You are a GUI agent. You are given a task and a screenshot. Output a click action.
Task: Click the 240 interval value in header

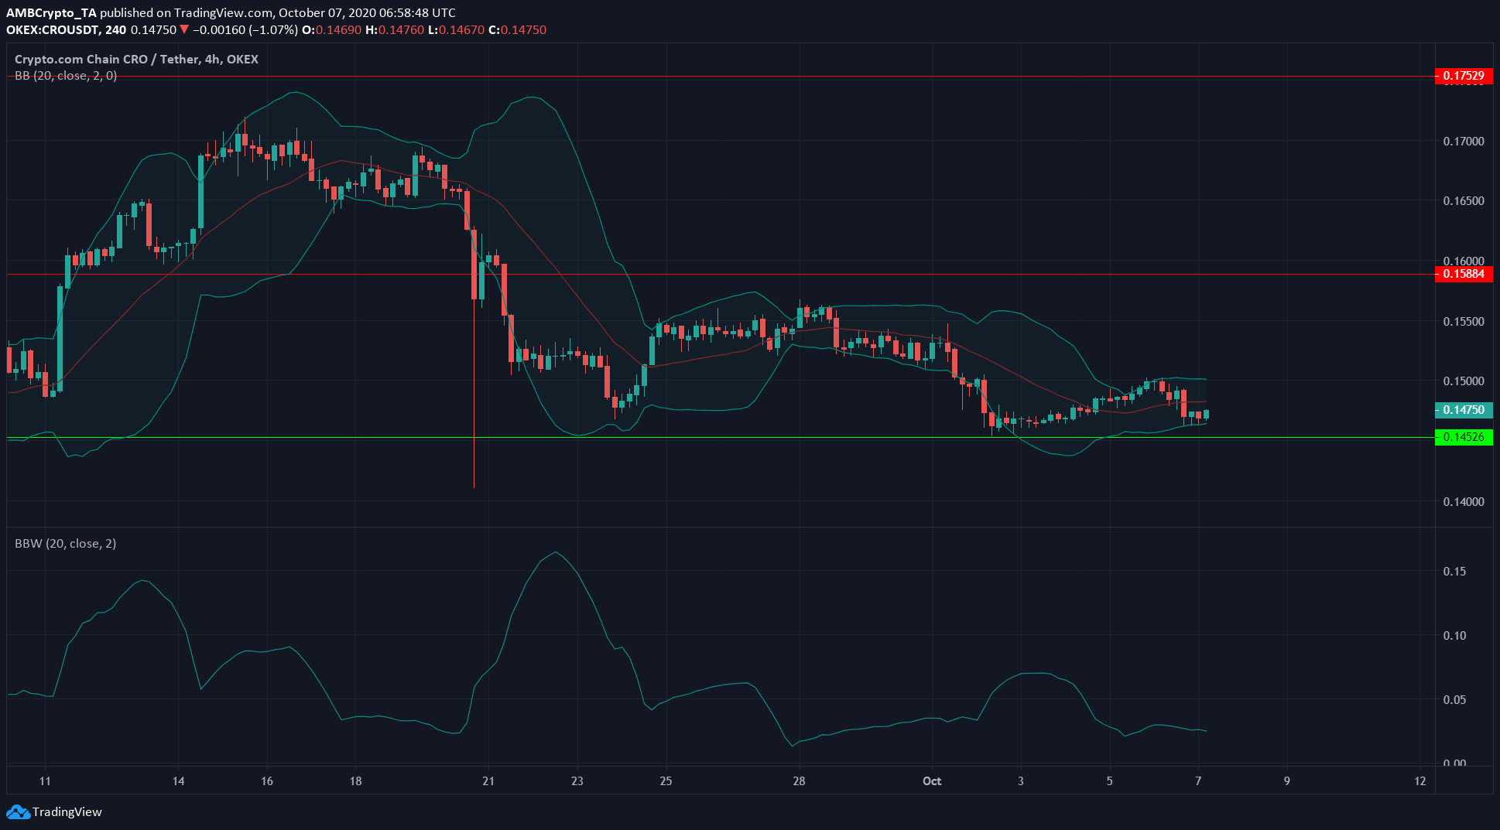click(115, 30)
